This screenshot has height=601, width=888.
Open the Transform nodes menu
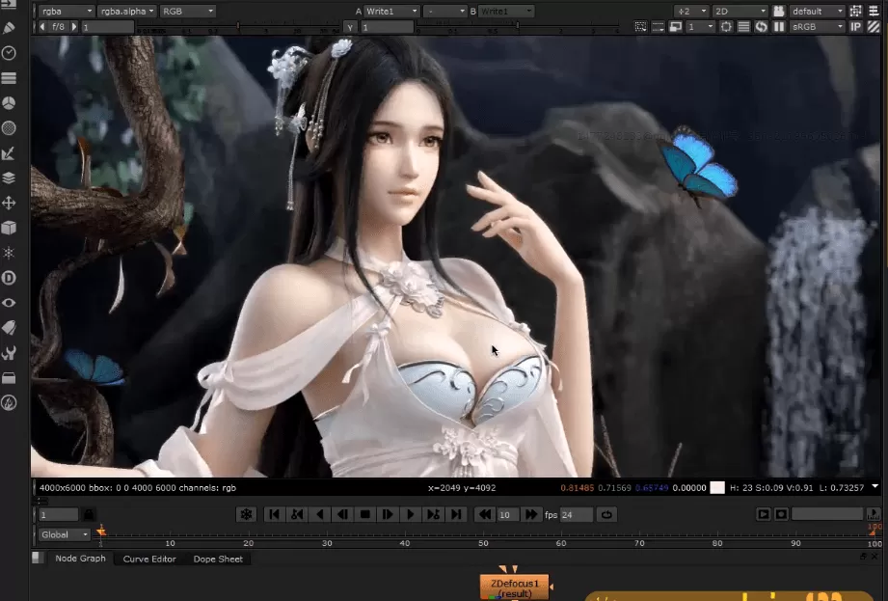click(x=10, y=202)
